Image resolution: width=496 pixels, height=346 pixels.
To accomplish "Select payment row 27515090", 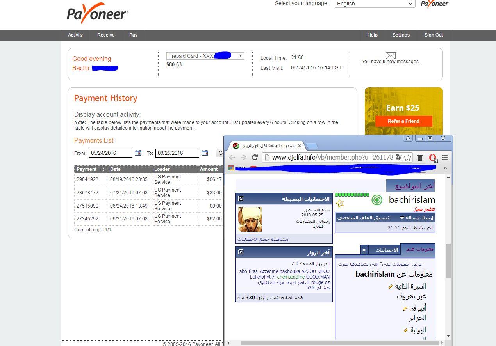I will pyautogui.click(x=148, y=206).
